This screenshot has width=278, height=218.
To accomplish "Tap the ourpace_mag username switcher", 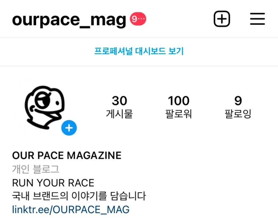I will [69, 20].
